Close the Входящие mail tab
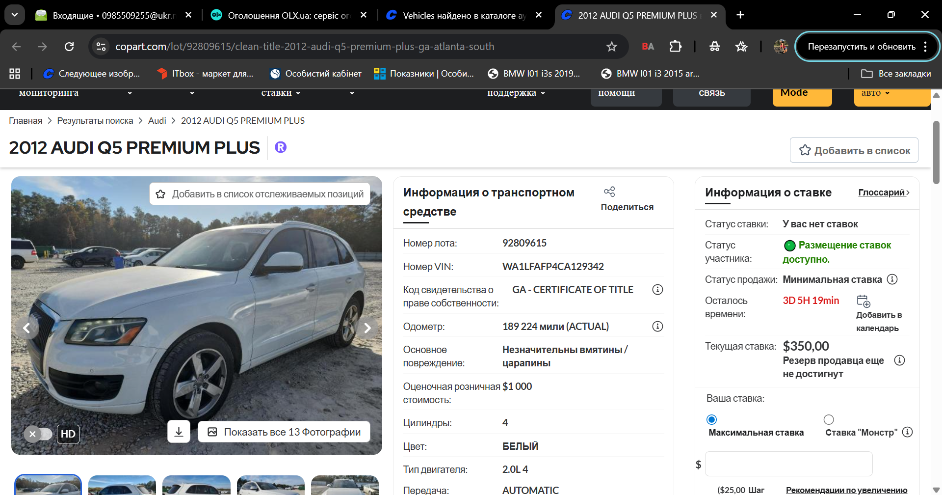Image resolution: width=942 pixels, height=495 pixels. click(x=188, y=15)
